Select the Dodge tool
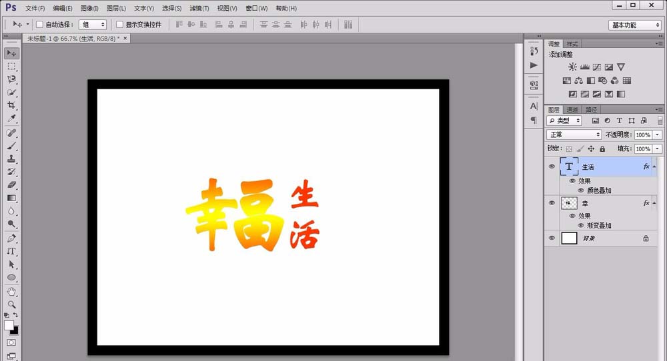667x361 pixels. (11, 224)
